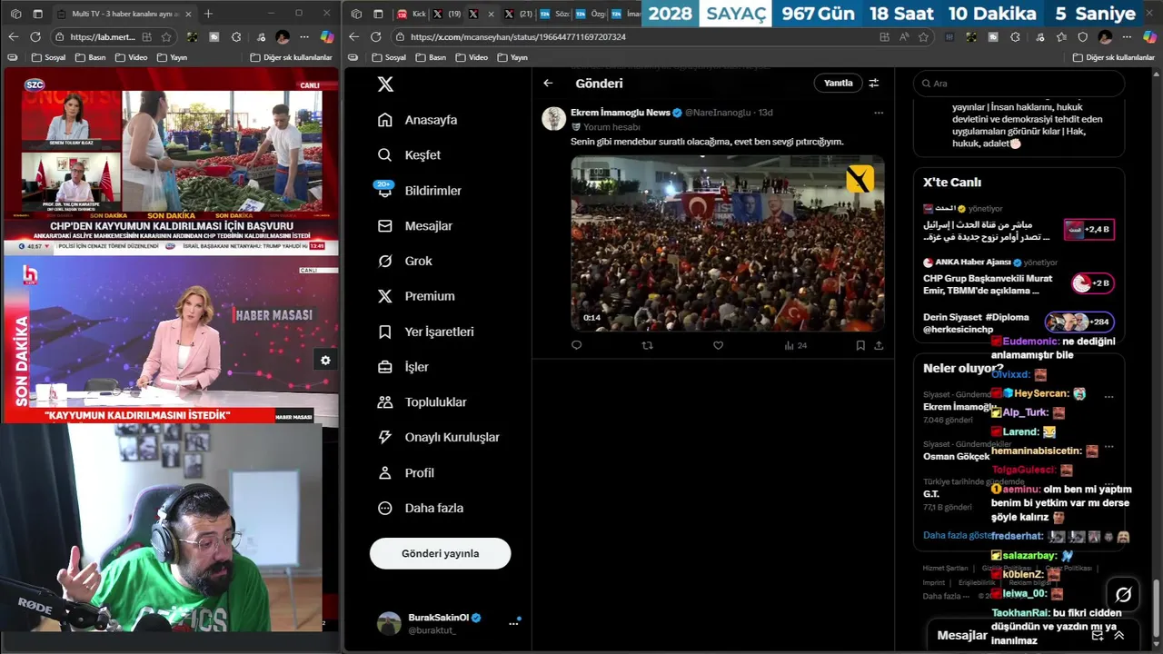1163x654 pixels.
Task: Open Onaylı Kuruluşlar
Action: tap(438, 437)
